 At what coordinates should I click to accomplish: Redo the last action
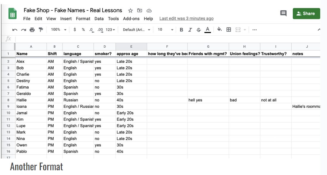tap(23, 30)
